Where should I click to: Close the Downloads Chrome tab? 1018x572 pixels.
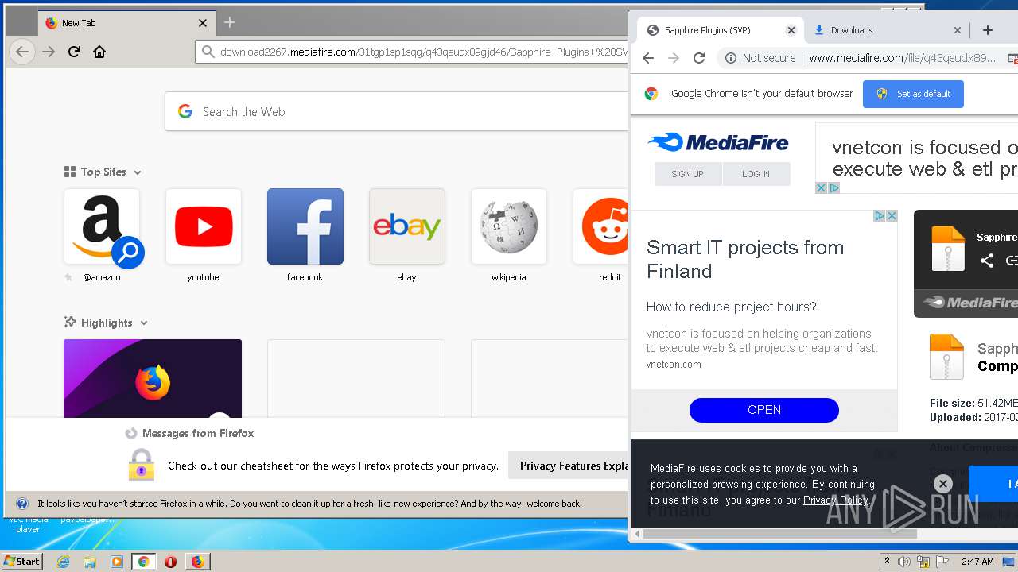coord(958,30)
